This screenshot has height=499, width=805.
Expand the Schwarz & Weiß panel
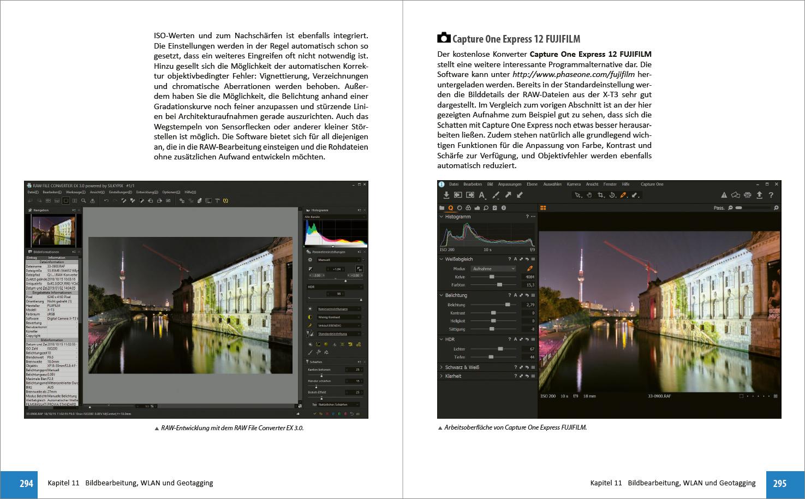442,367
